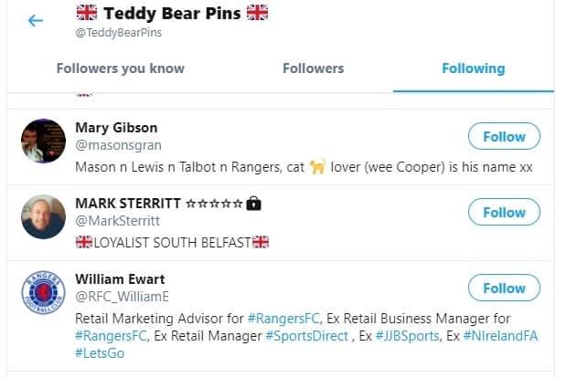
Task: Follow William Ewart
Action: (x=504, y=289)
